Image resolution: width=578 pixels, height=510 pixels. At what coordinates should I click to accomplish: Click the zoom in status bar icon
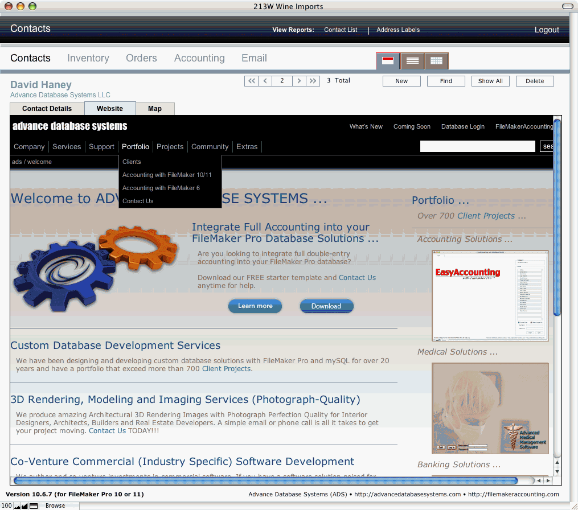pos(24,506)
